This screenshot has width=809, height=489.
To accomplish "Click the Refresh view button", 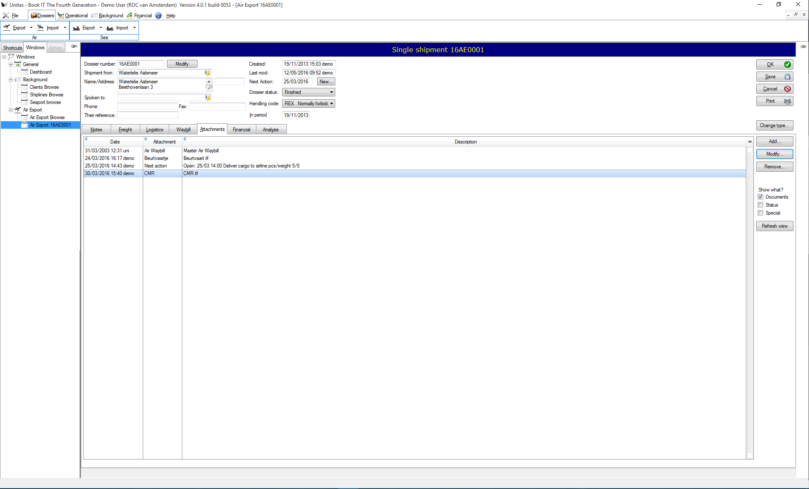I will click(774, 226).
